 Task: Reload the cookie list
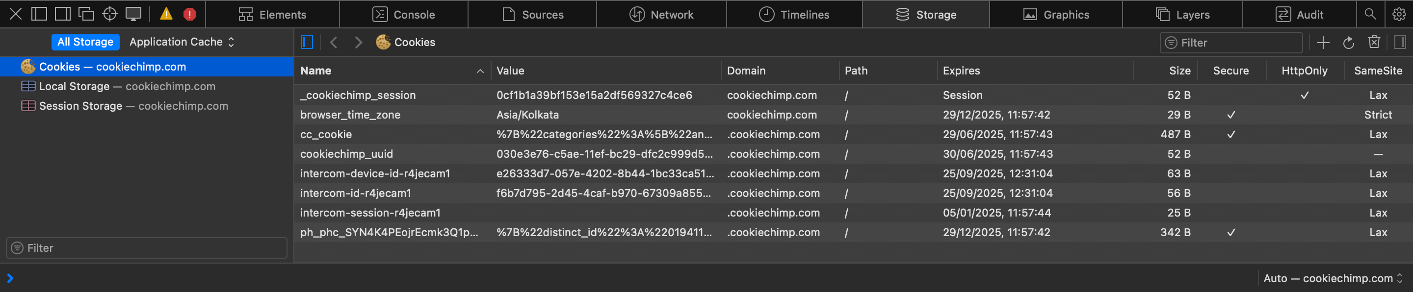tap(1348, 43)
